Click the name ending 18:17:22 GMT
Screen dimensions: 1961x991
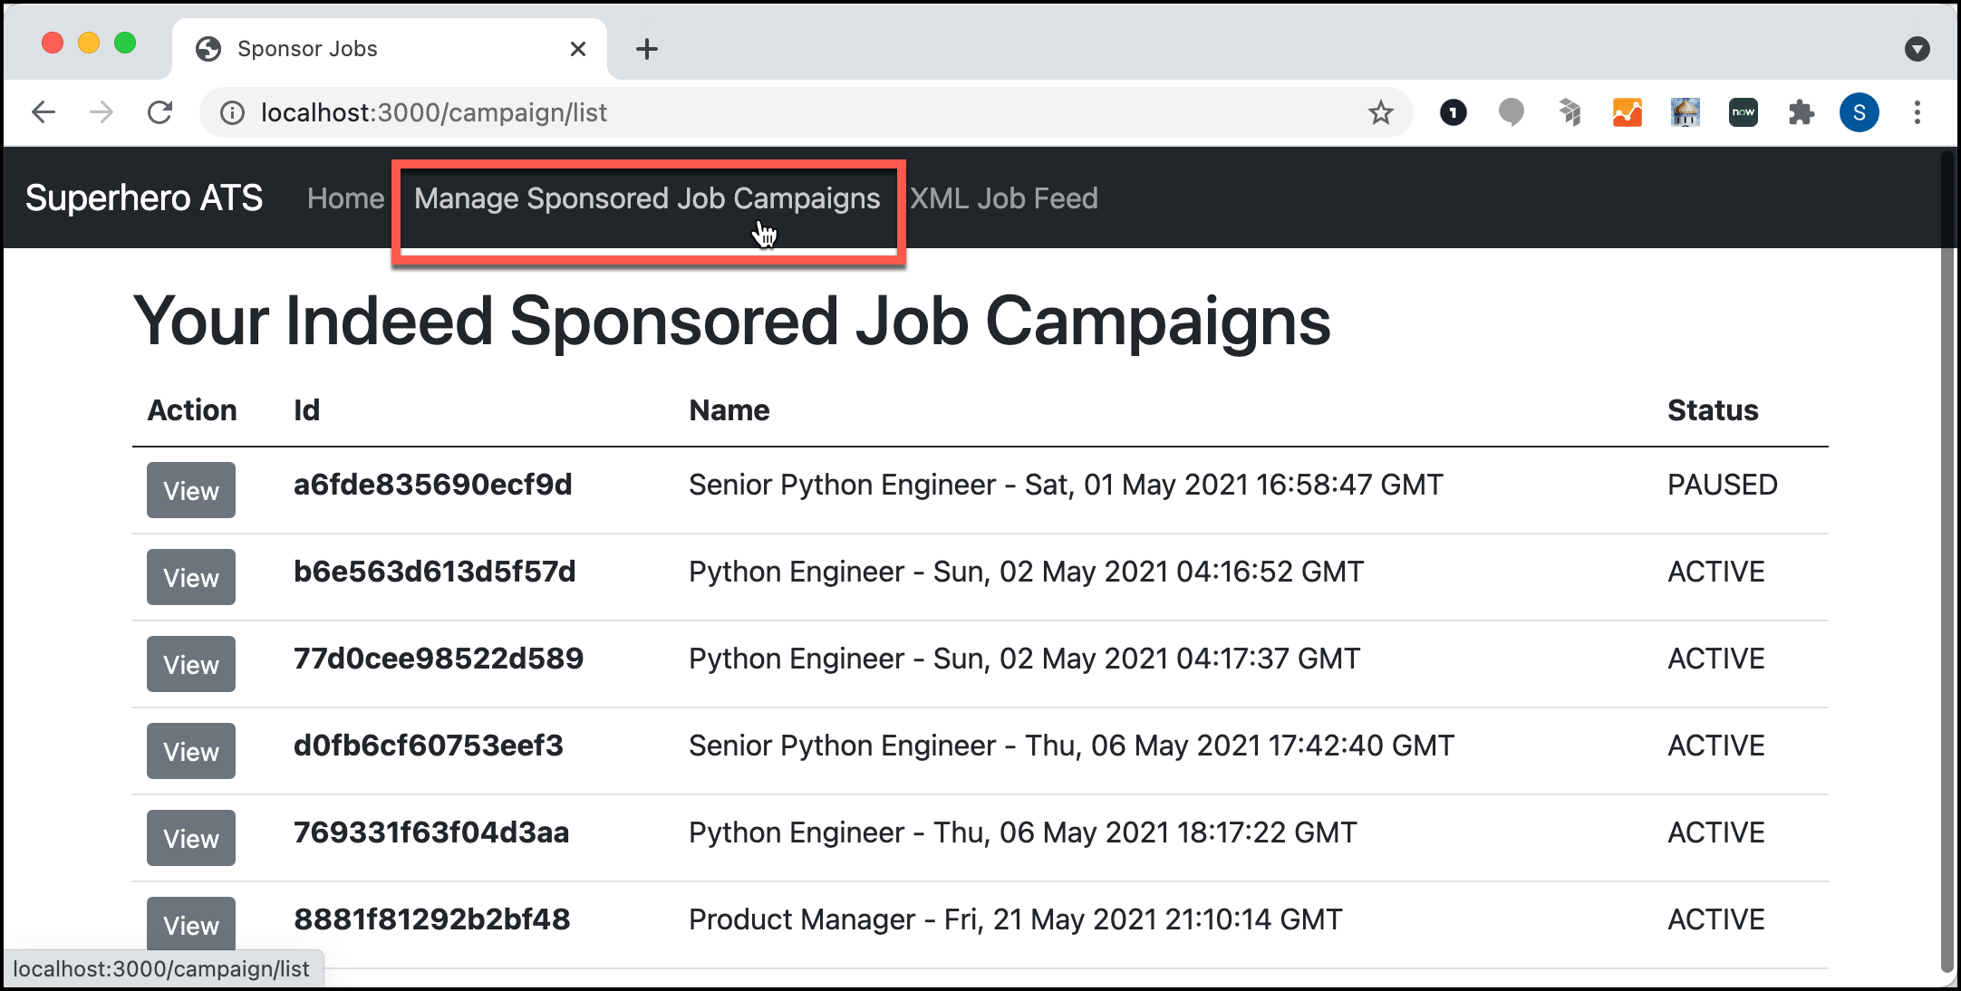click(1022, 832)
